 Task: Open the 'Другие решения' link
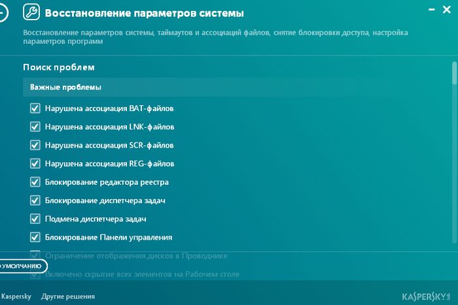68,297
